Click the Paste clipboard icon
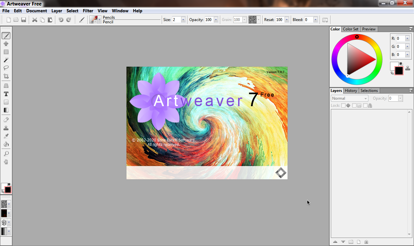Viewport: 414px width, 246px height. tap(50, 20)
